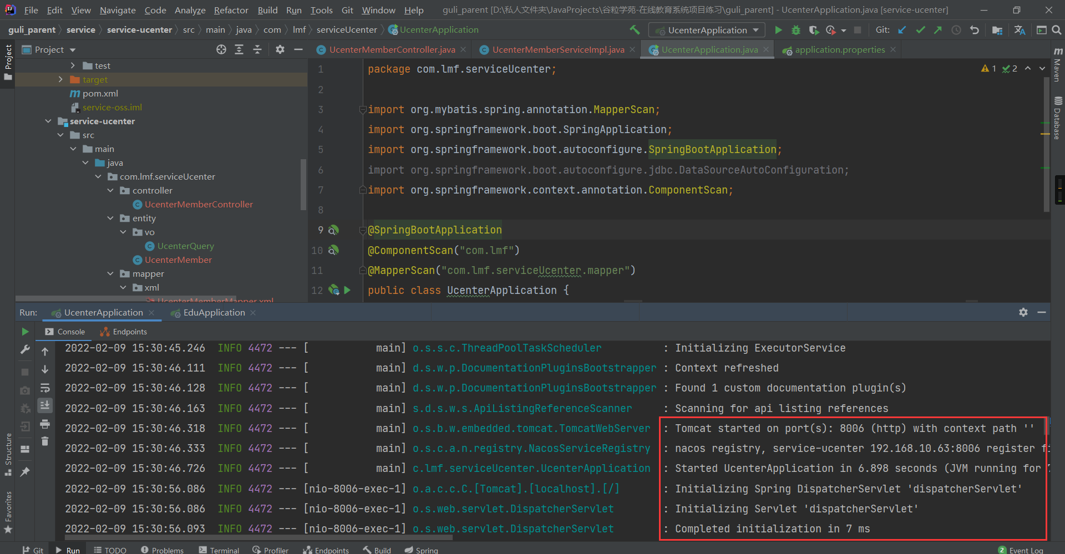Select UcenterMemberController in project tree
1065x554 pixels.
point(199,204)
